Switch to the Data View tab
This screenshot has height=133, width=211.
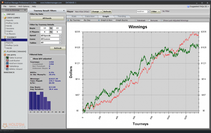coord(90,16)
